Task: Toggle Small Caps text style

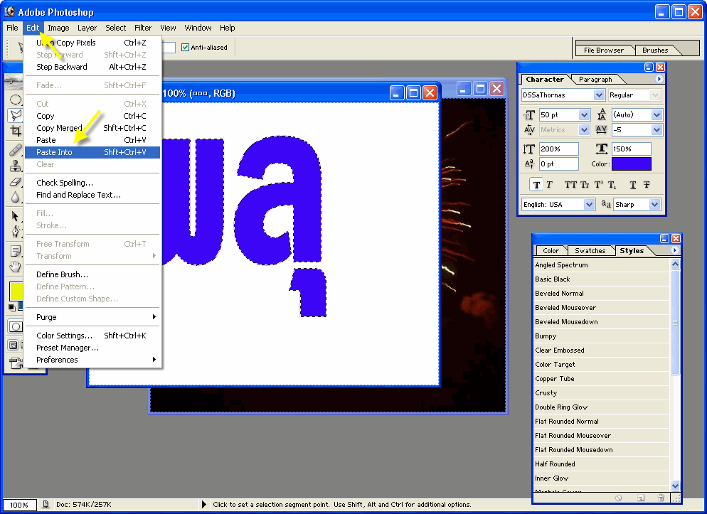Action: [x=585, y=185]
